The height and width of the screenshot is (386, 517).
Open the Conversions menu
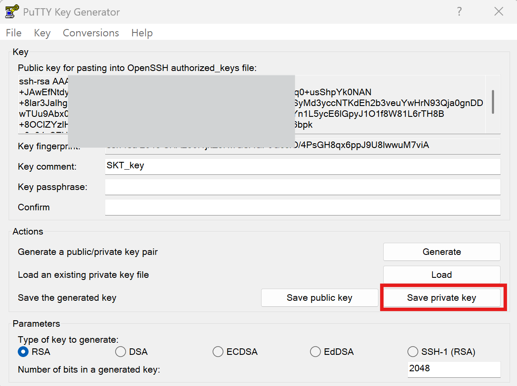click(90, 33)
